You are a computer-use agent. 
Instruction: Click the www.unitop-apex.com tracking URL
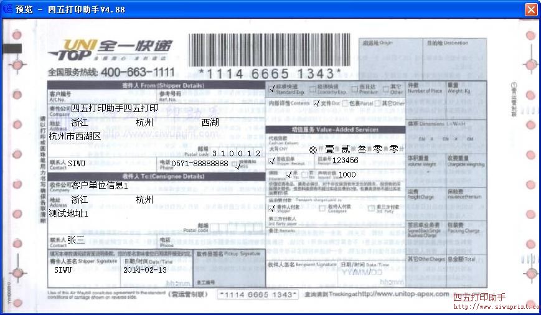(403, 294)
